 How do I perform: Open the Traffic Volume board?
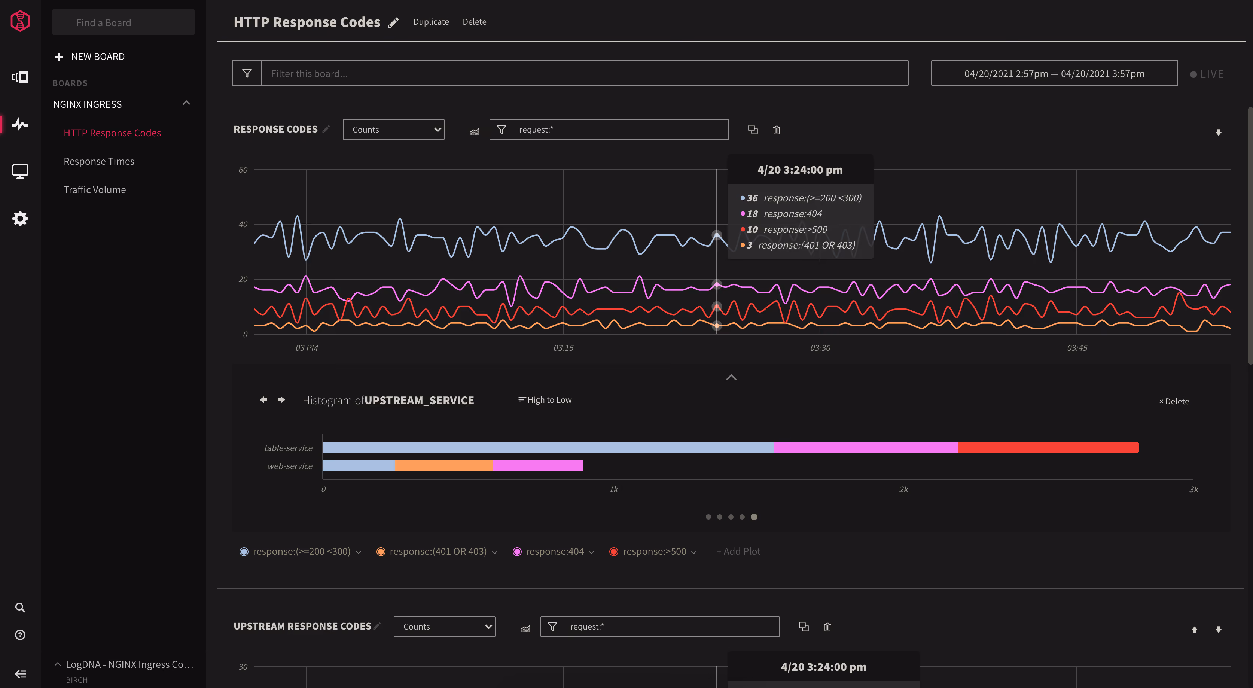pyautogui.click(x=95, y=190)
